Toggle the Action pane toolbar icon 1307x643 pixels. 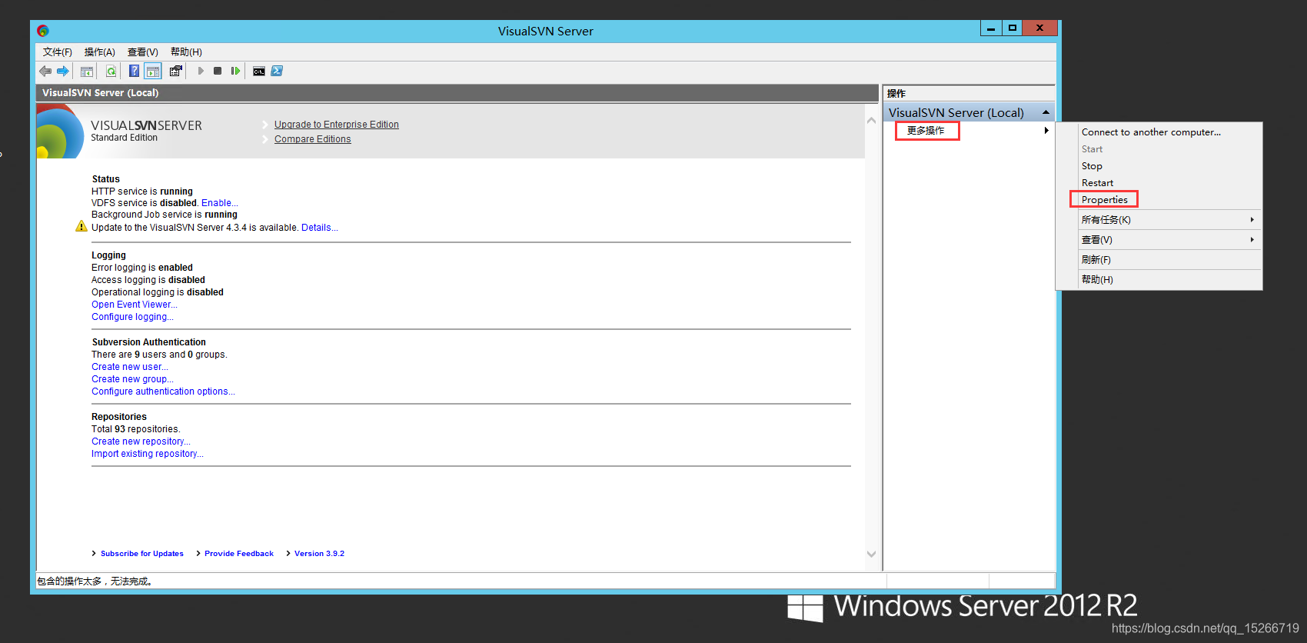(x=153, y=71)
